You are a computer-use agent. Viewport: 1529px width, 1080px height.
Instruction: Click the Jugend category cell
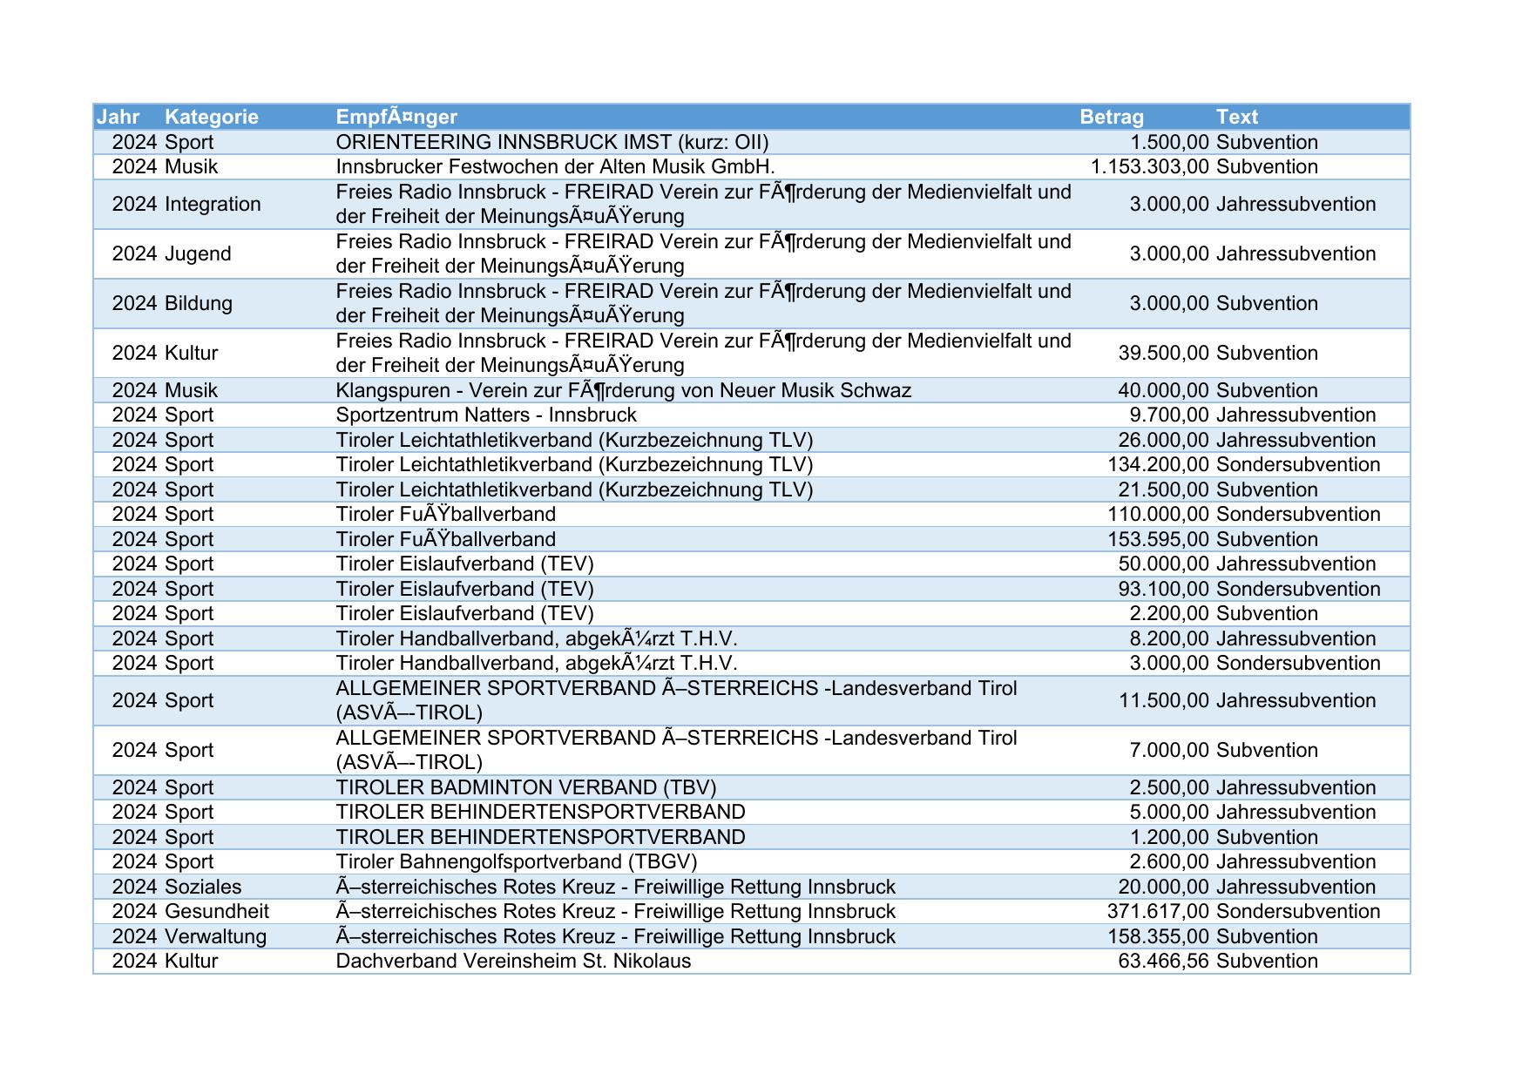pyautogui.click(x=198, y=253)
